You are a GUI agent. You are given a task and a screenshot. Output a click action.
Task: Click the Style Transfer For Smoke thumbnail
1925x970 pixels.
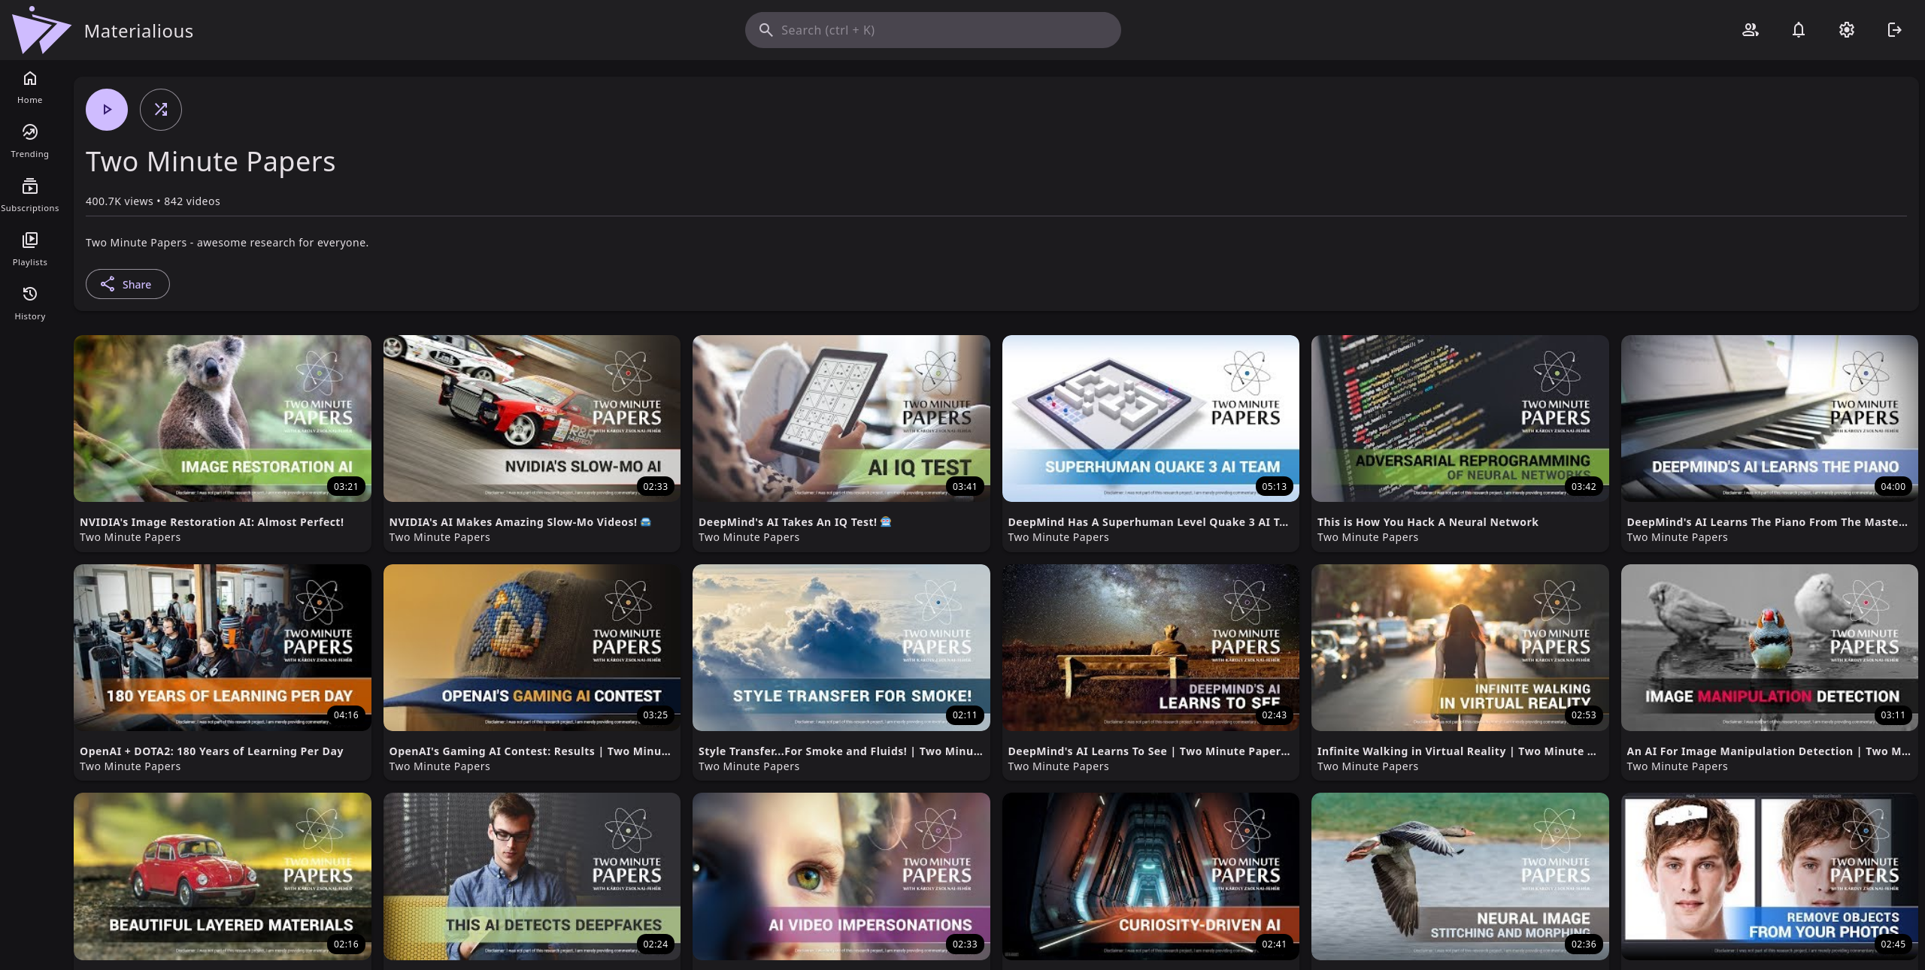[841, 648]
